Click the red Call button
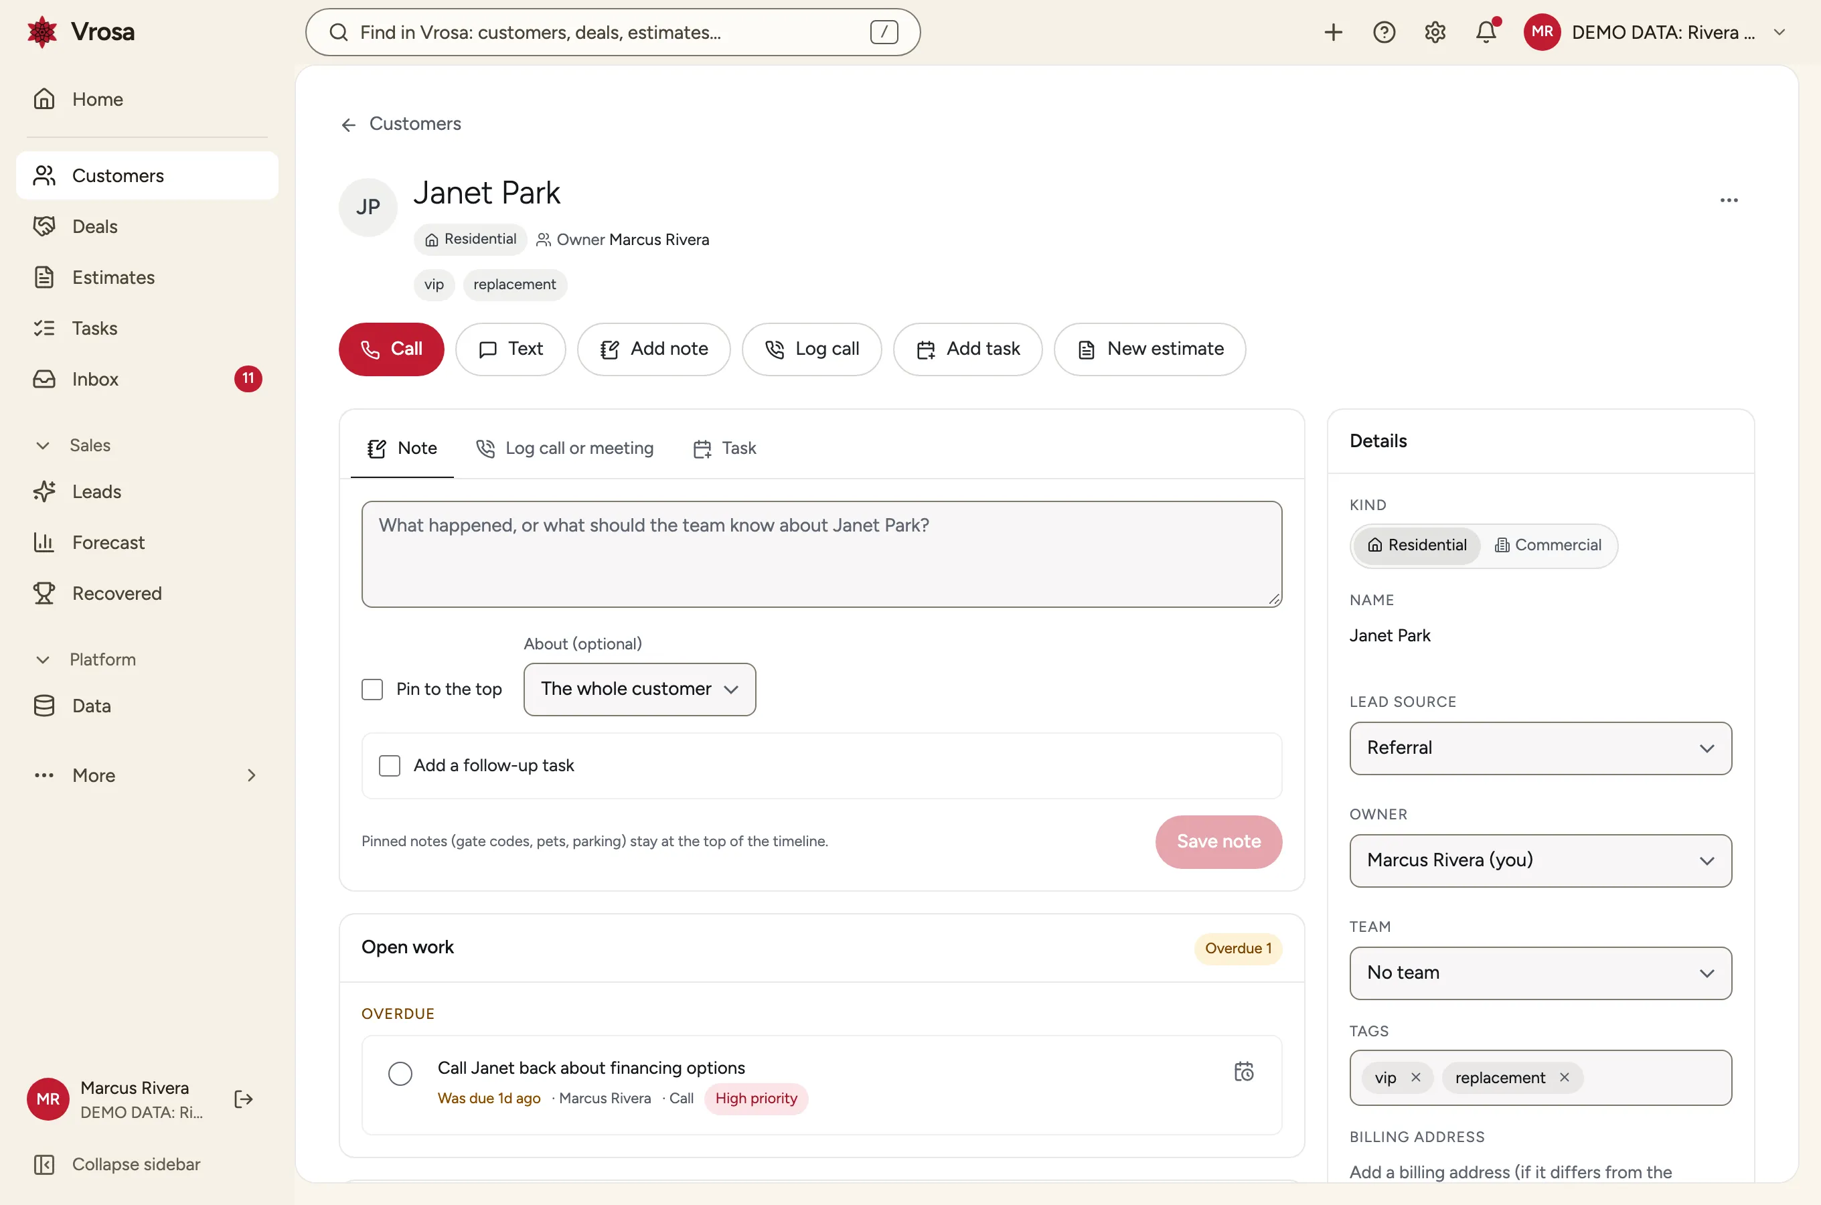The image size is (1821, 1205). click(391, 349)
